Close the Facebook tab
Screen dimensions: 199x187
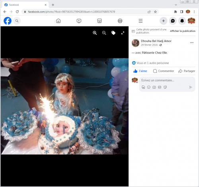(45, 5)
